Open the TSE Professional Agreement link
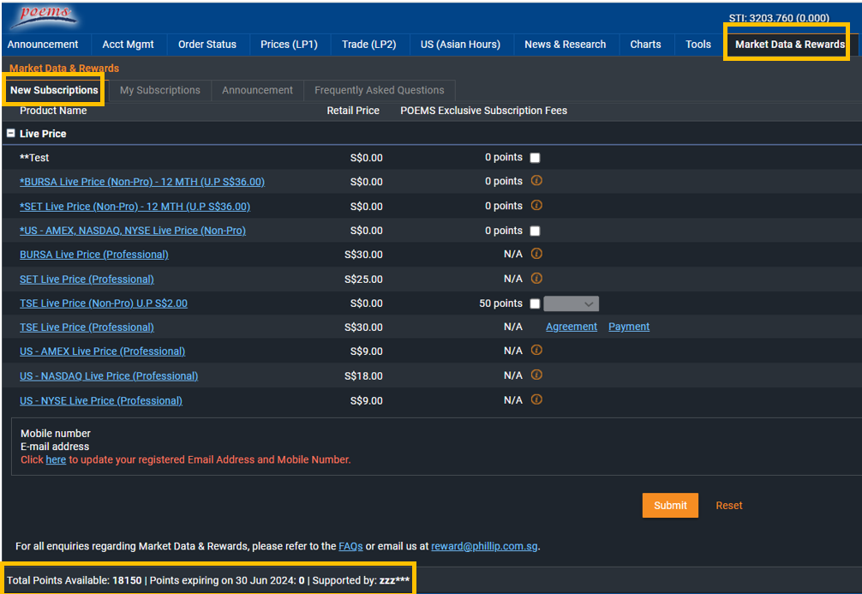 (572, 327)
